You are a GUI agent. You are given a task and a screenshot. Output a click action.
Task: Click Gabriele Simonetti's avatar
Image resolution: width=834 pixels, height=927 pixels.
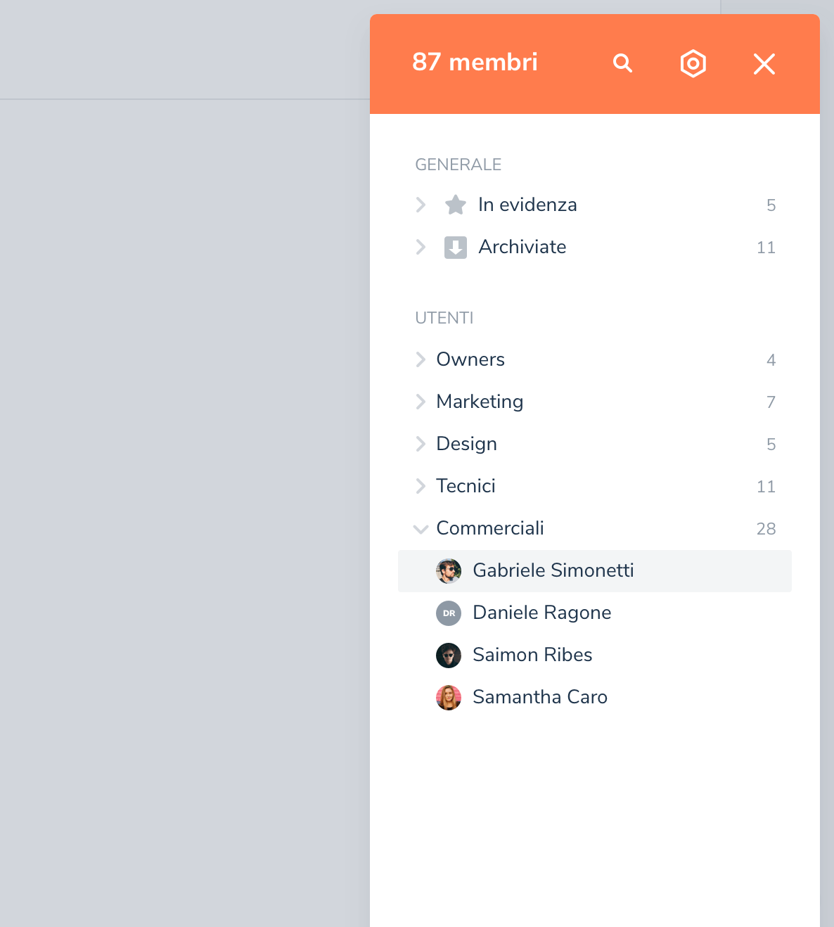[449, 570]
